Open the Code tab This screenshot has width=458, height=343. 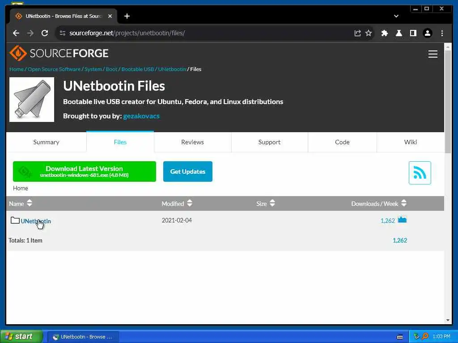point(342,142)
